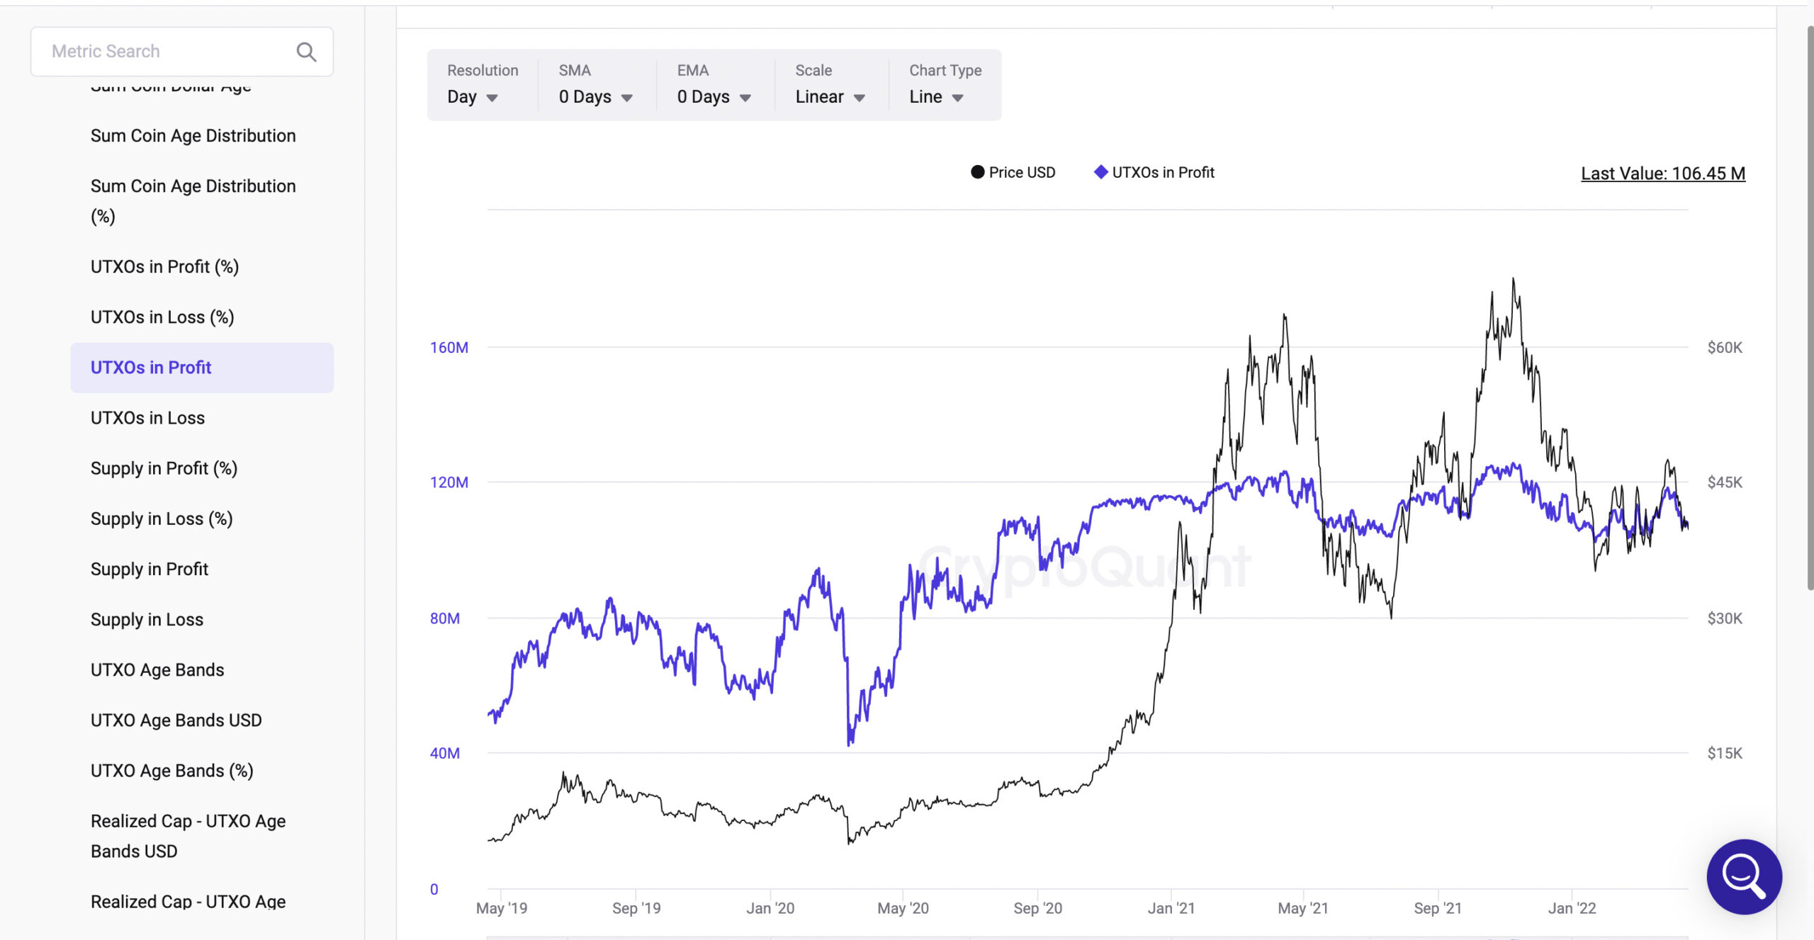This screenshot has height=940, width=1814.
Task: Open Supply in Loss metric
Action: click(147, 619)
